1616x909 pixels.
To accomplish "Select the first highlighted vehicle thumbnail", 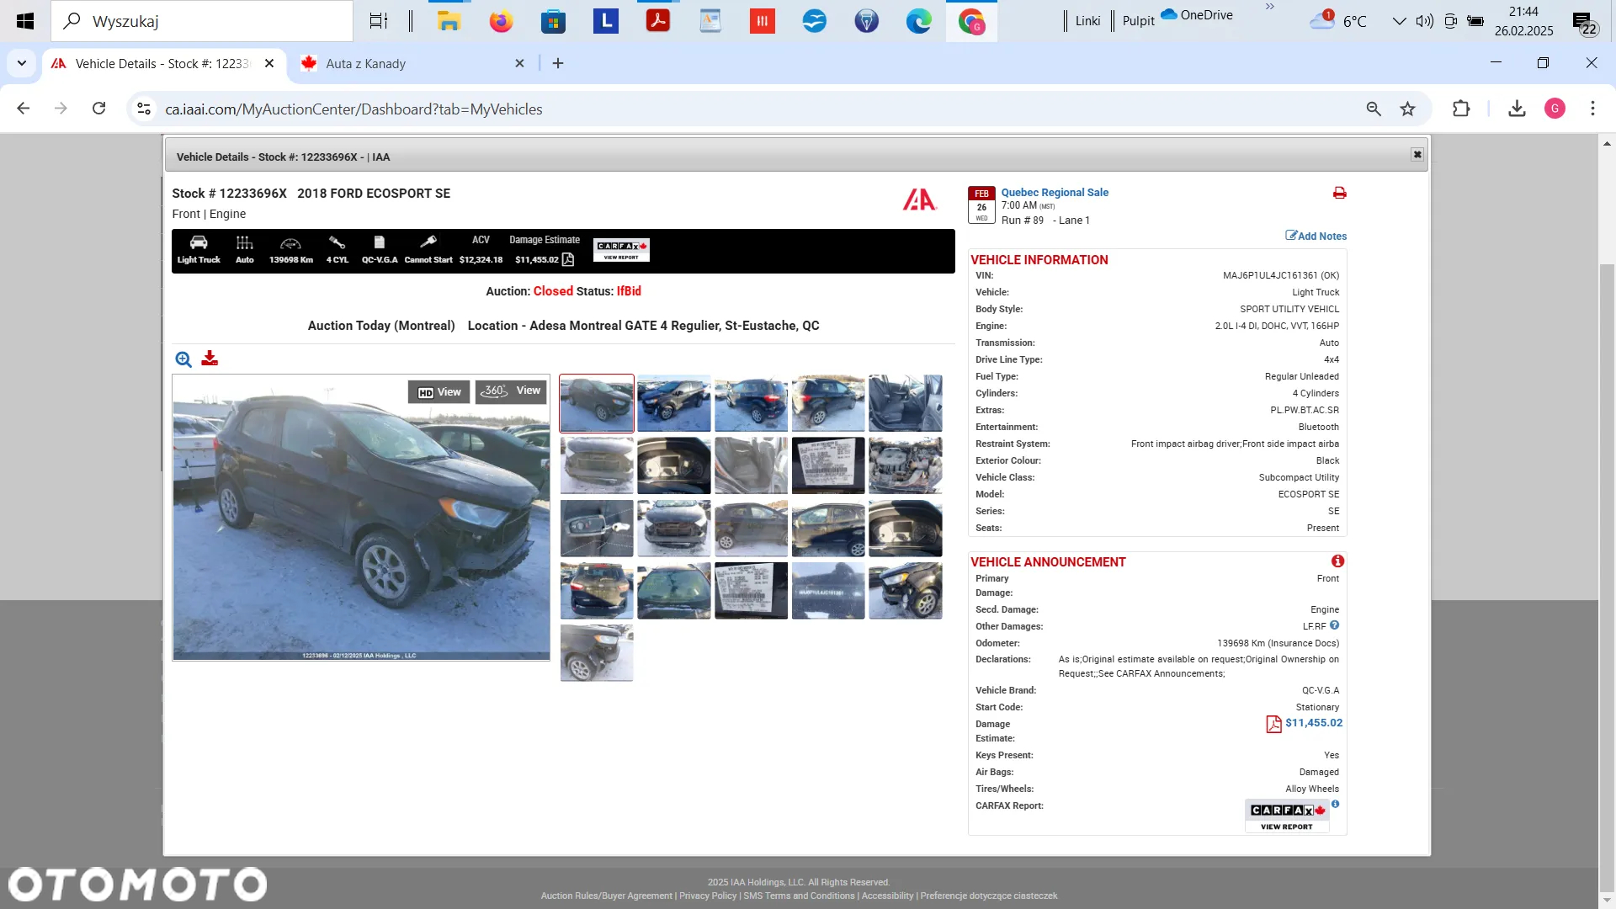I will point(597,403).
